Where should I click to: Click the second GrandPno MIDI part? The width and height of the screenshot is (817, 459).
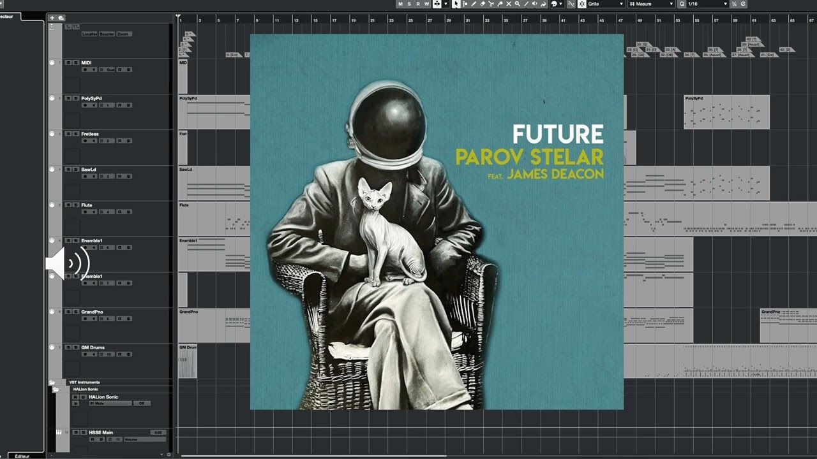788,326
